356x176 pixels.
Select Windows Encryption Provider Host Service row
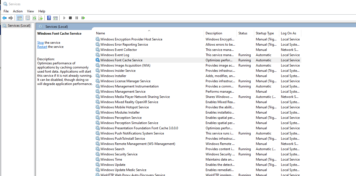(x=198, y=39)
